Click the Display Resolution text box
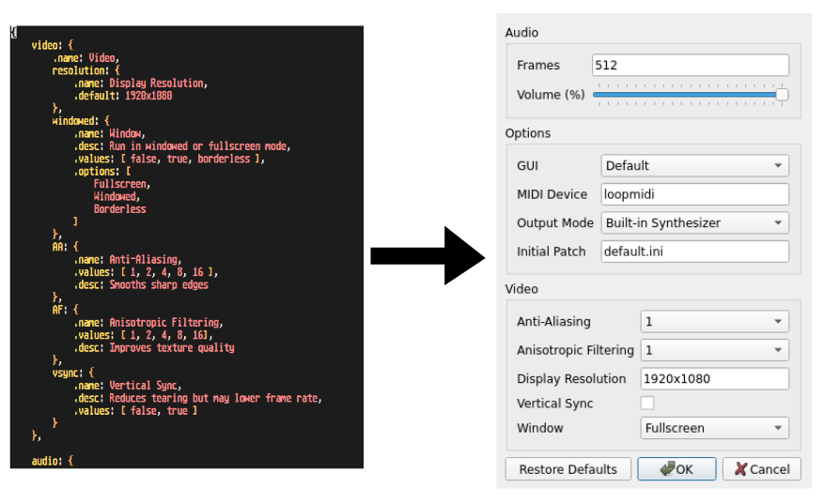 click(714, 379)
